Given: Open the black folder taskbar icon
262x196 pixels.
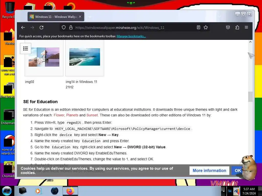Looking at the screenshot, I should tap(23, 191).
